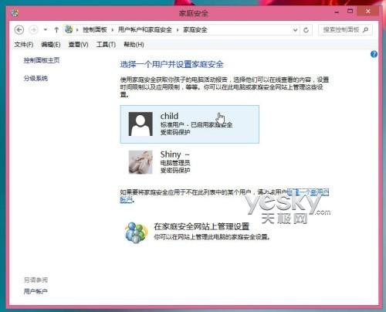Open the 查看(V) menu
This screenshot has width=386, height=312.
(x=78, y=45)
